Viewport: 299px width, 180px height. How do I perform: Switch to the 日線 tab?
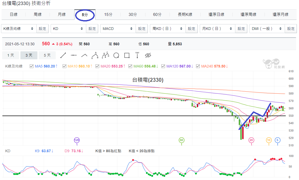[14, 15]
